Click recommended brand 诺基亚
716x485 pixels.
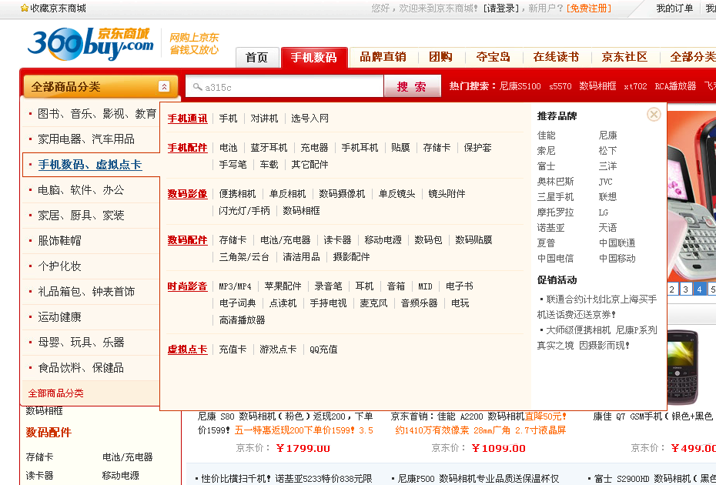point(550,227)
